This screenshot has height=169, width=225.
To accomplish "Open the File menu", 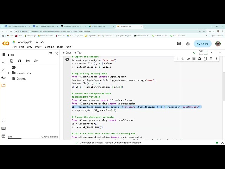I will [14, 47].
